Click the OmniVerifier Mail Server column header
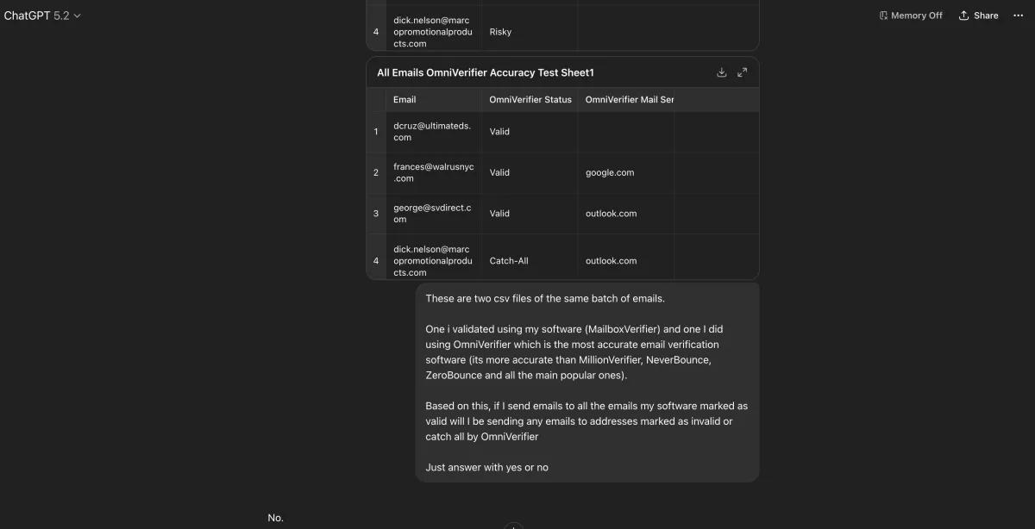The height and width of the screenshot is (529, 1035). [629, 100]
